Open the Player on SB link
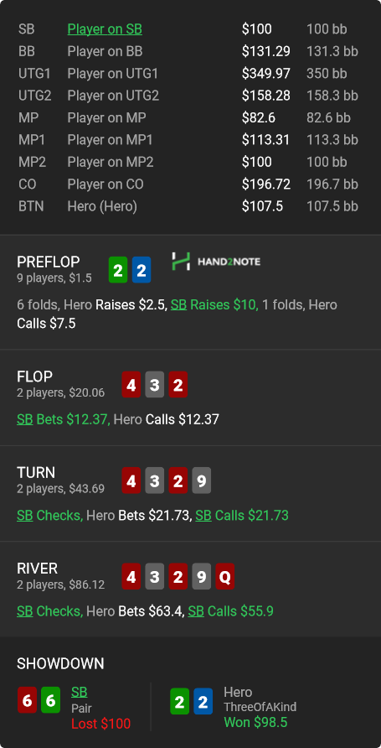 coord(105,29)
